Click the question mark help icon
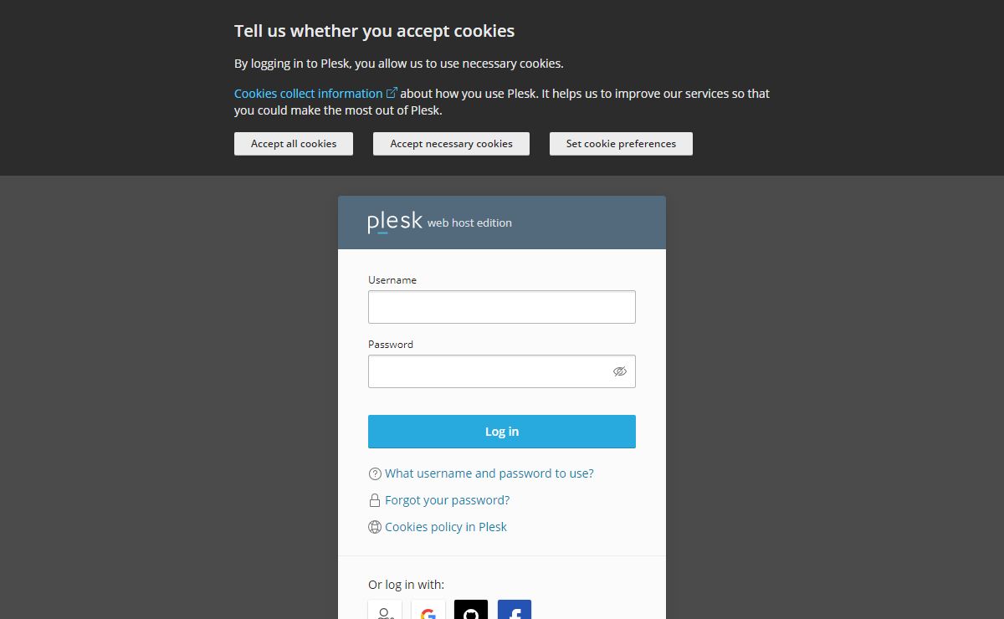Screen dimensions: 1004x619 coord(375,474)
